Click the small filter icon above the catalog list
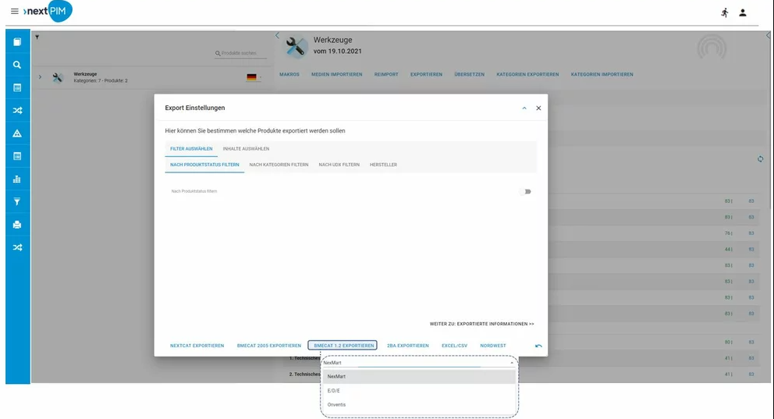Viewport: 774px width, 419px height. [37, 37]
